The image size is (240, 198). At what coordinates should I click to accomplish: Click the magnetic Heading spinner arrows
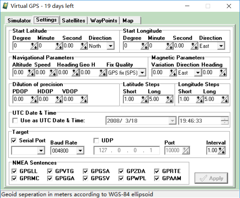tap(223, 72)
